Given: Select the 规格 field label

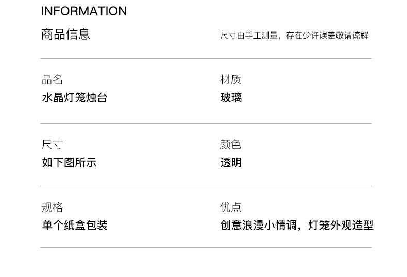Looking at the screenshot, I should pos(53,207).
